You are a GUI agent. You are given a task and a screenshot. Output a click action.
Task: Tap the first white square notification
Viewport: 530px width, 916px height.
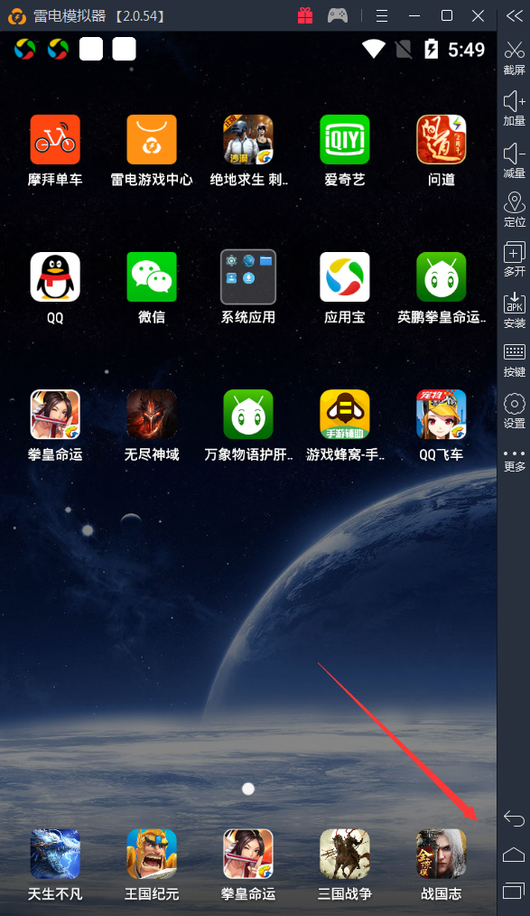pyautogui.click(x=91, y=49)
